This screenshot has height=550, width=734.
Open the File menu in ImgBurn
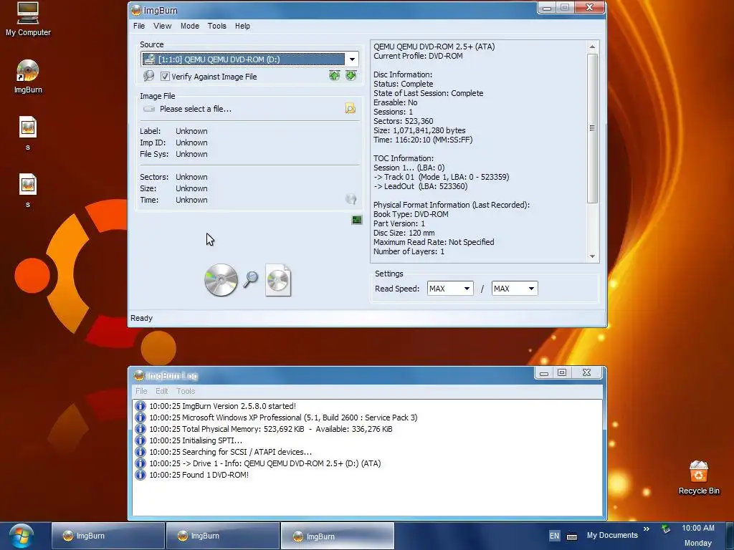tap(139, 26)
